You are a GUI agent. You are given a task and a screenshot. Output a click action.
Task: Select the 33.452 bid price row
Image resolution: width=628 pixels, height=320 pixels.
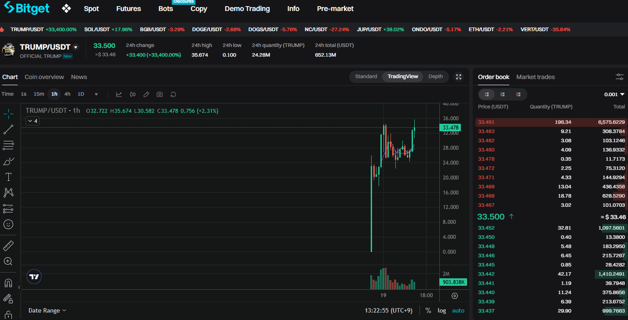[551, 228]
